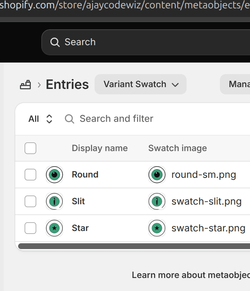Open the Variant Swatch dropdown
Screen dimensions: 250x291
[x=141, y=84]
